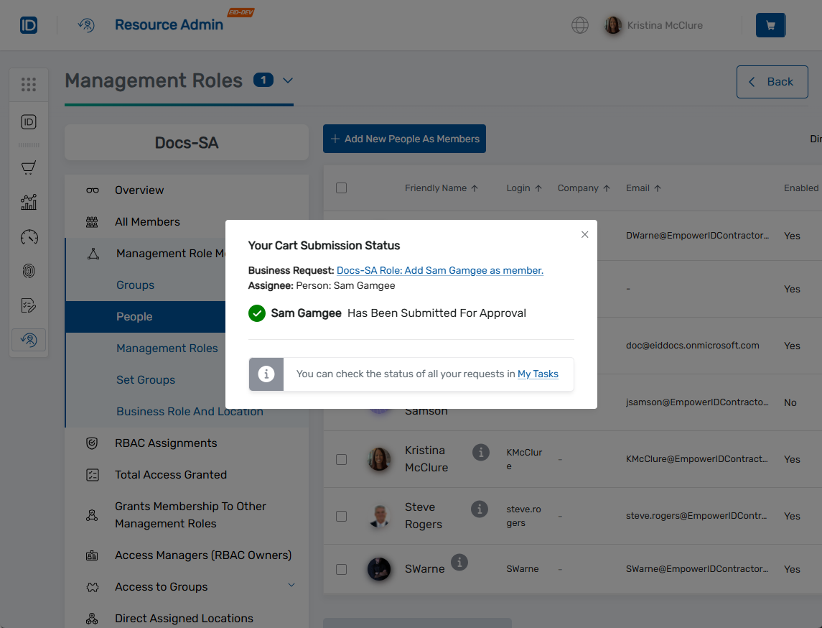Click Add New People As Members
This screenshot has height=628, width=822.
(404, 138)
